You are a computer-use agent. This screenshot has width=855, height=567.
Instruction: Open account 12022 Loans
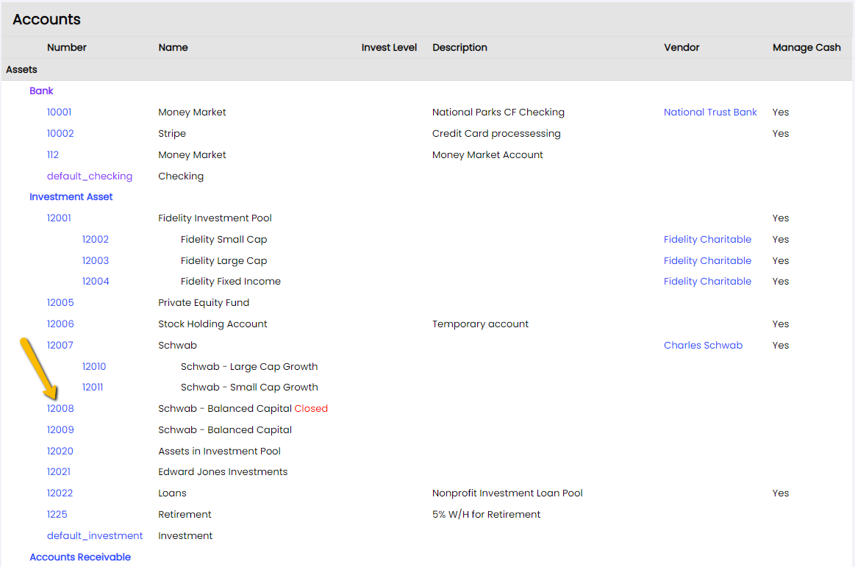(x=60, y=493)
